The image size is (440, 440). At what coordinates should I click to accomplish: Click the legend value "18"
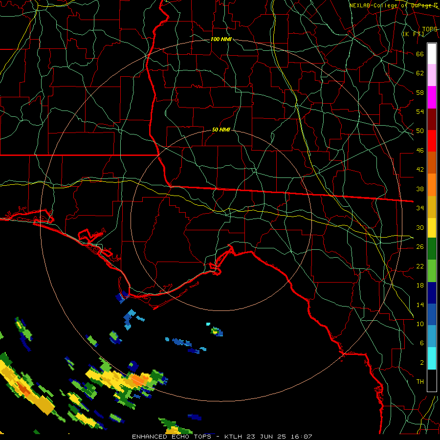click(420, 286)
